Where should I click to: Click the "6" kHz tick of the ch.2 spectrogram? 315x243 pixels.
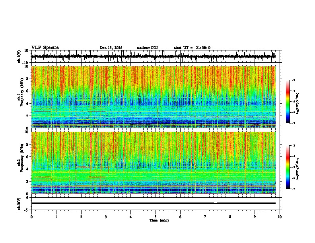click(x=28, y=157)
